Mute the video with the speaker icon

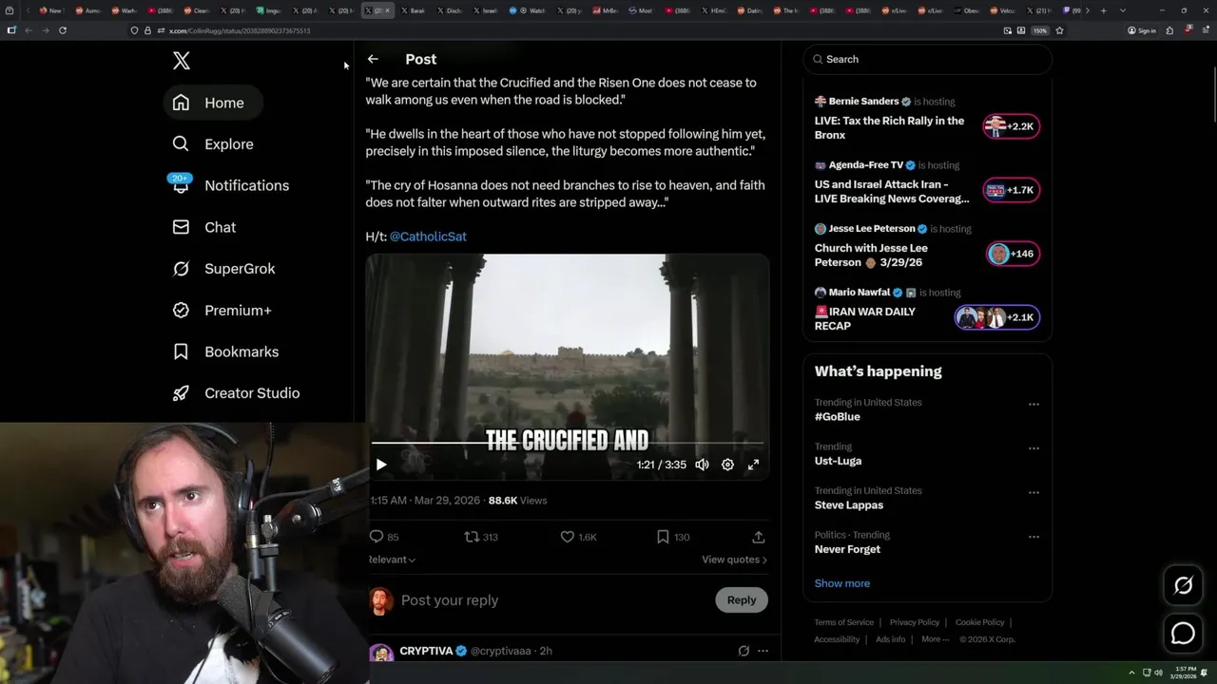pos(702,465)
